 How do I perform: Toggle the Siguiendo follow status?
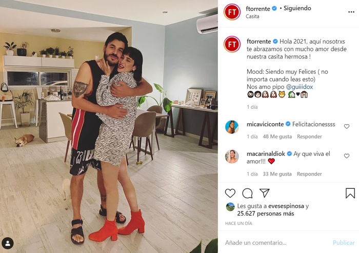[x=297, y=8]
